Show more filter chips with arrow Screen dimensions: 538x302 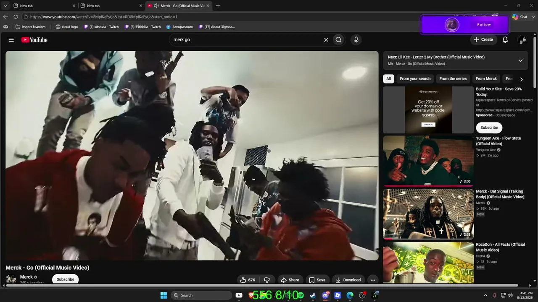[x=521, y=79]
